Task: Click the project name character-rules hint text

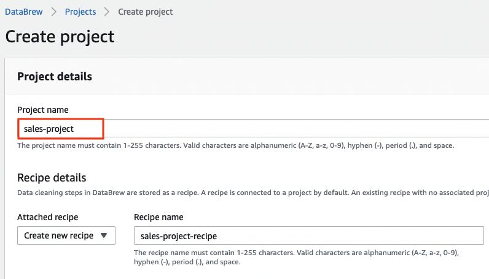Action: (235, 146)
